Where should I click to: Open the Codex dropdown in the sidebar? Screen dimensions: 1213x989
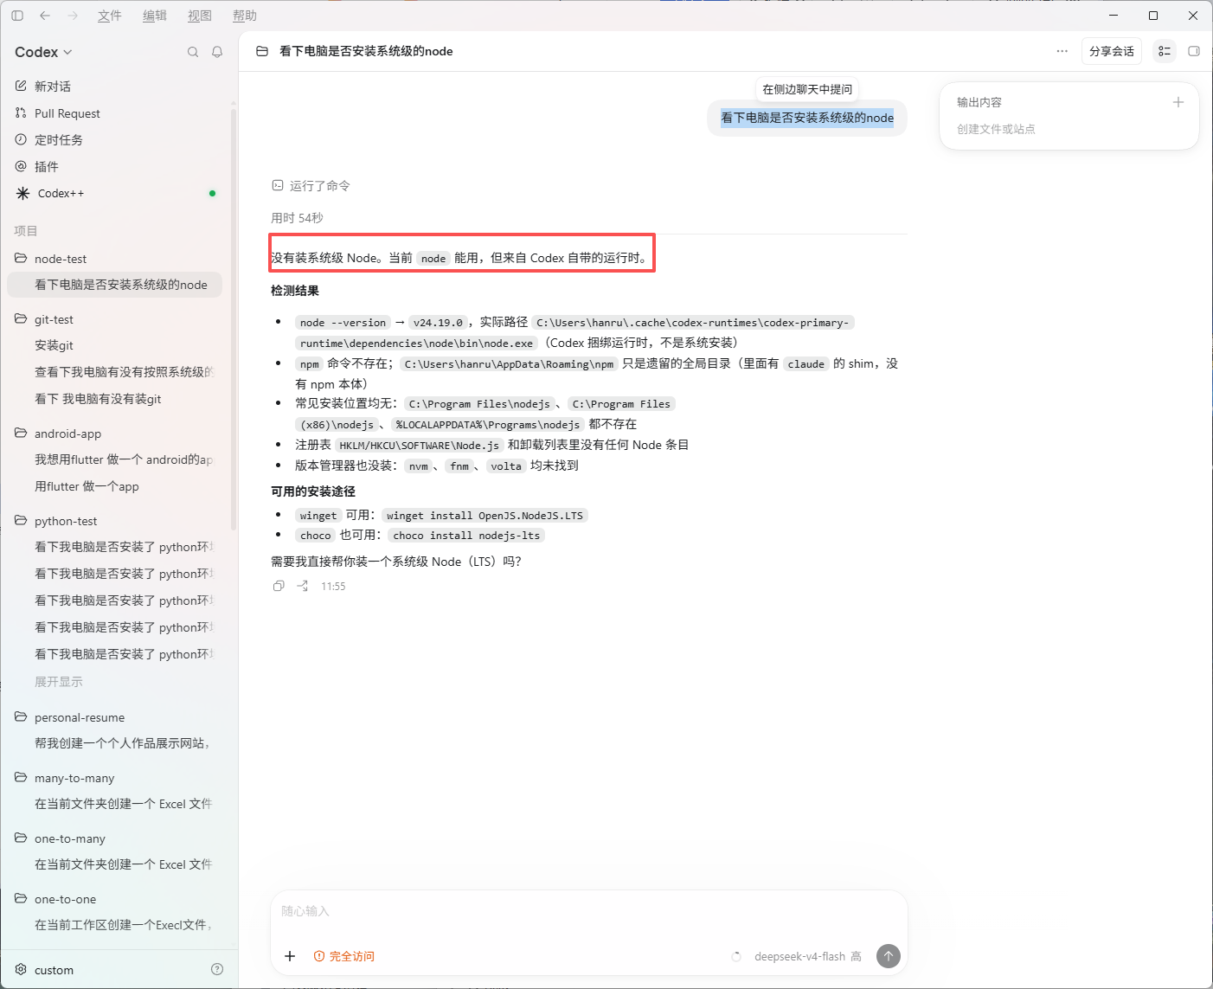pyautogui.click(x=43, y=52)
